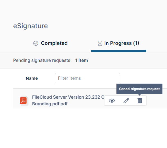Click the row action toolbar between icons
This screenshot has height=148, width=167.
tap(119, 101)
